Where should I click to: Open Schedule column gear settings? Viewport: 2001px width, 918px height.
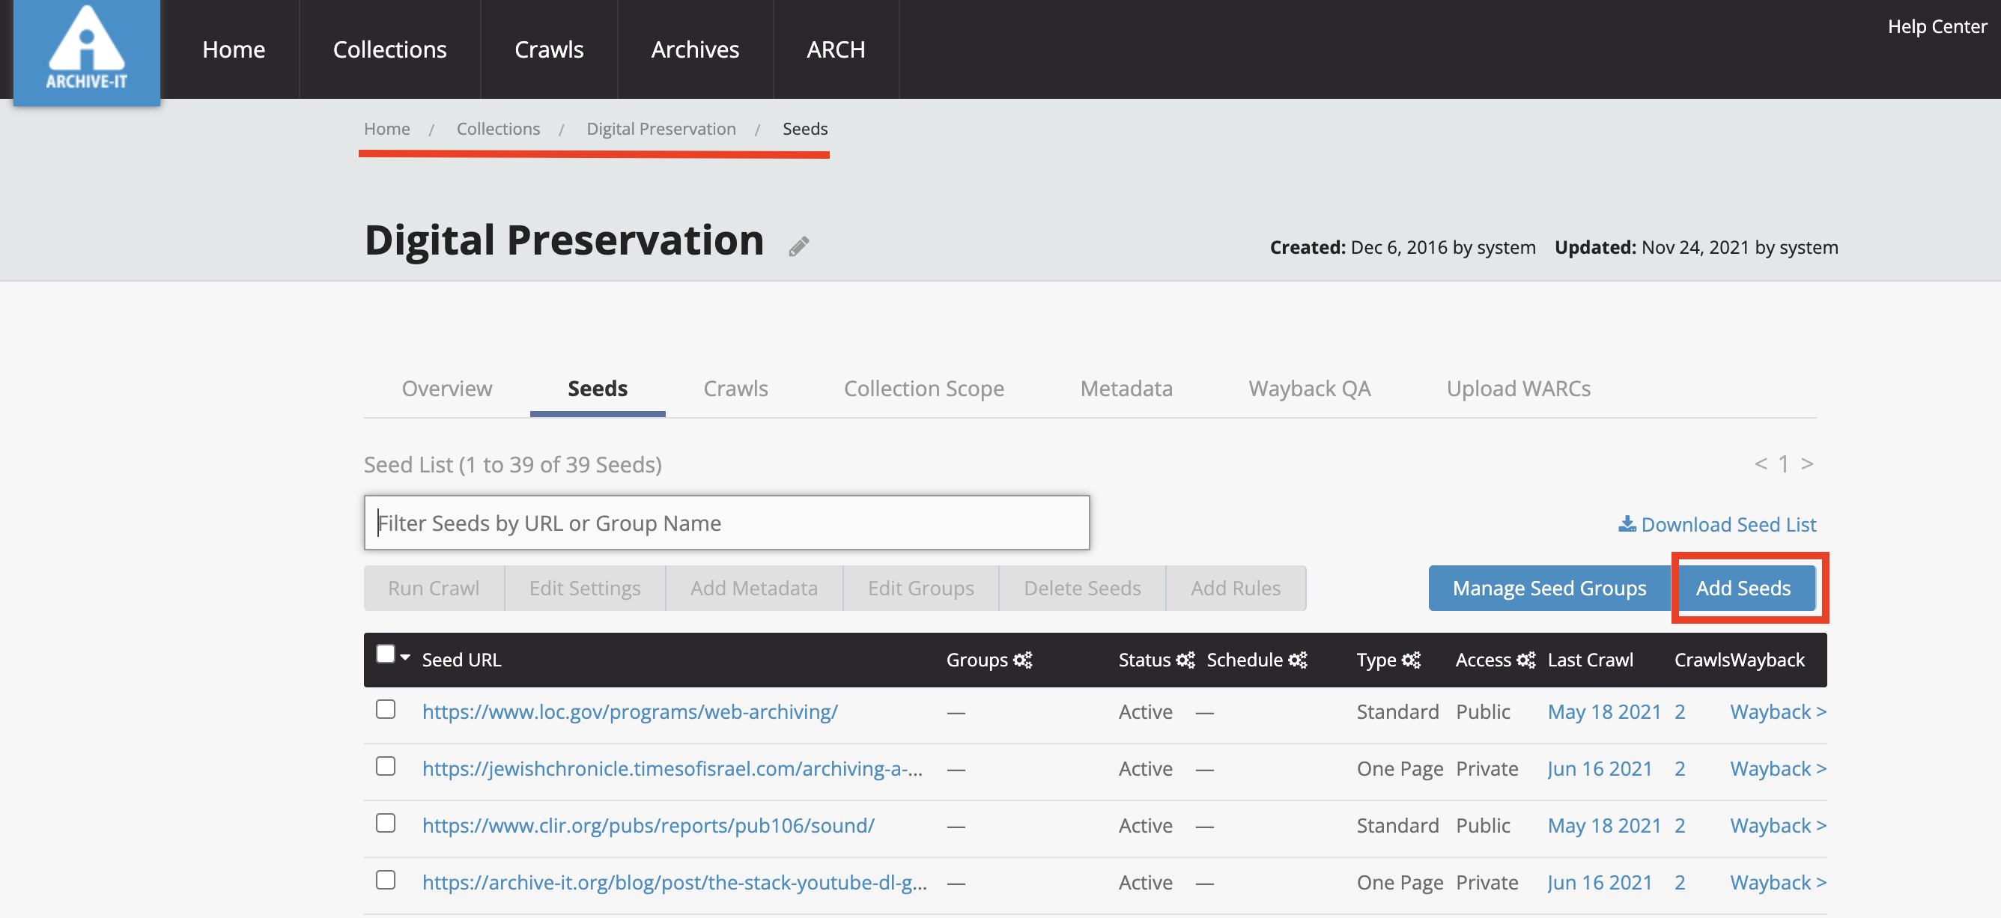(1298, 660)
